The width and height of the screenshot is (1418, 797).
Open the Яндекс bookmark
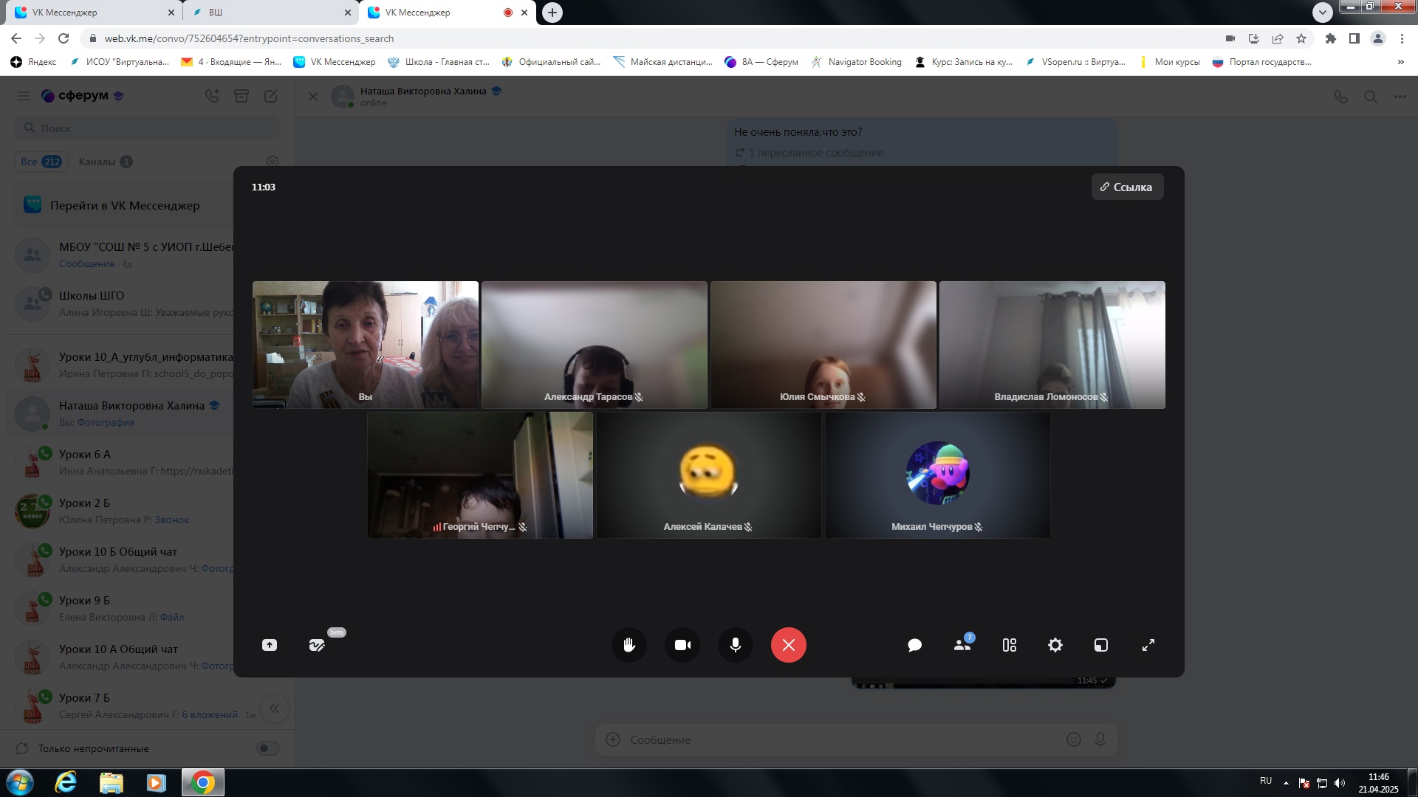(x=34, y=62)
